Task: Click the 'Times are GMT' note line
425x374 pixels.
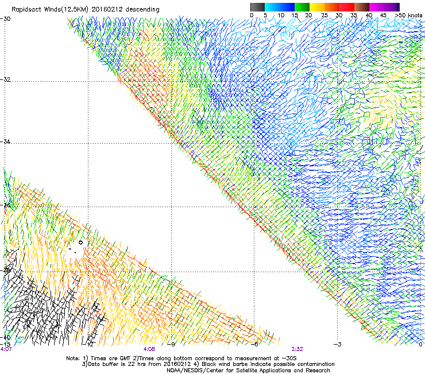Action: click(x=181, y=358)
